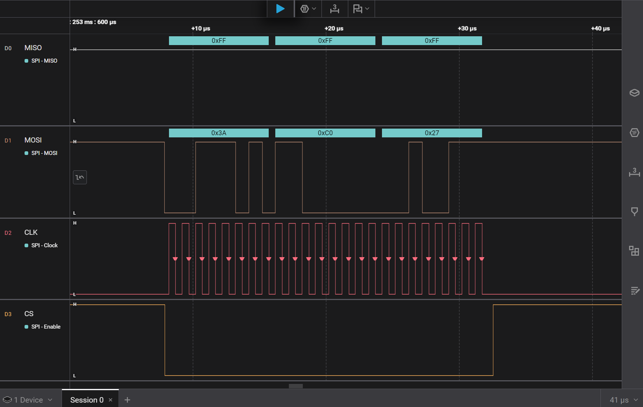643x407 pixels.
Task: Select the 0x27 decoded byte on MOSI
Action: tap(432, 133)
